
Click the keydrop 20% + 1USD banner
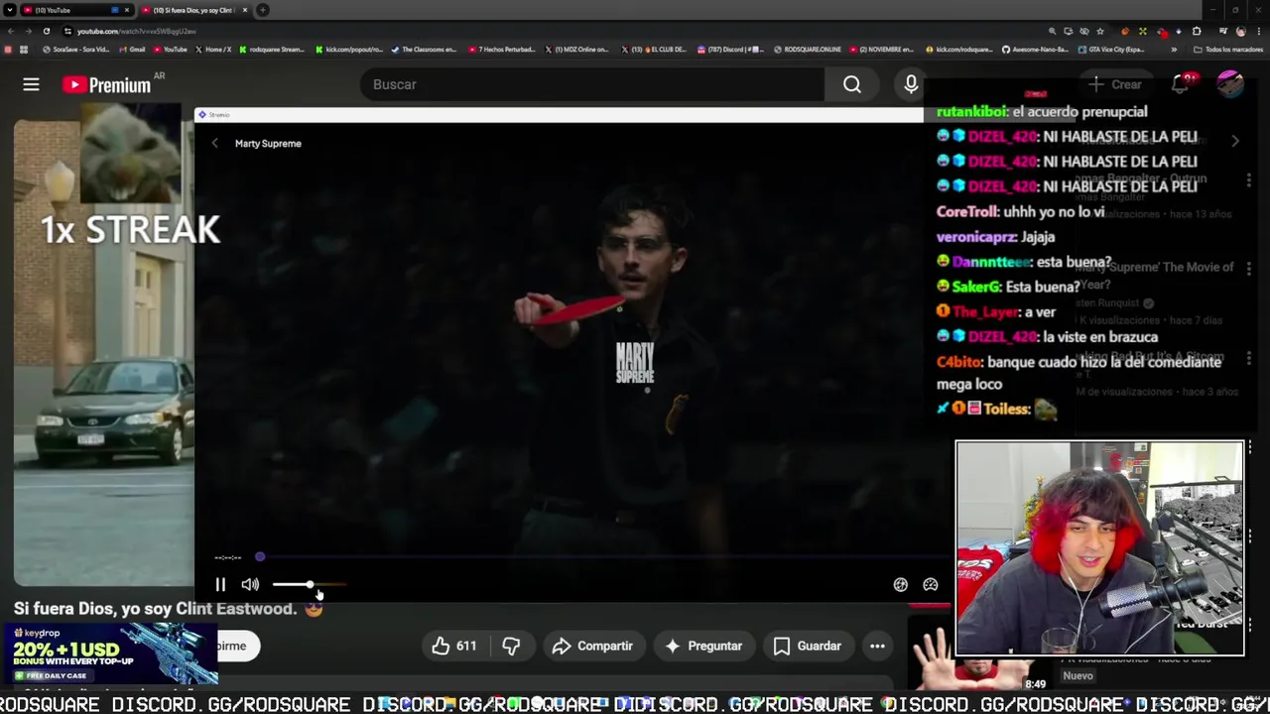[x=109, y=653]
